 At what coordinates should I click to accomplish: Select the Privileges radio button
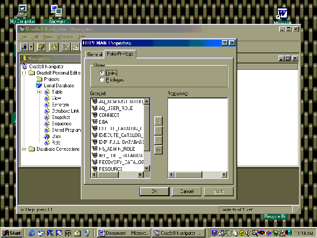[x=101, y=80]
